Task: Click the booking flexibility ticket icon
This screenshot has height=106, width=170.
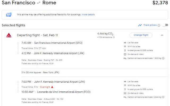Action: pos(9,14)
